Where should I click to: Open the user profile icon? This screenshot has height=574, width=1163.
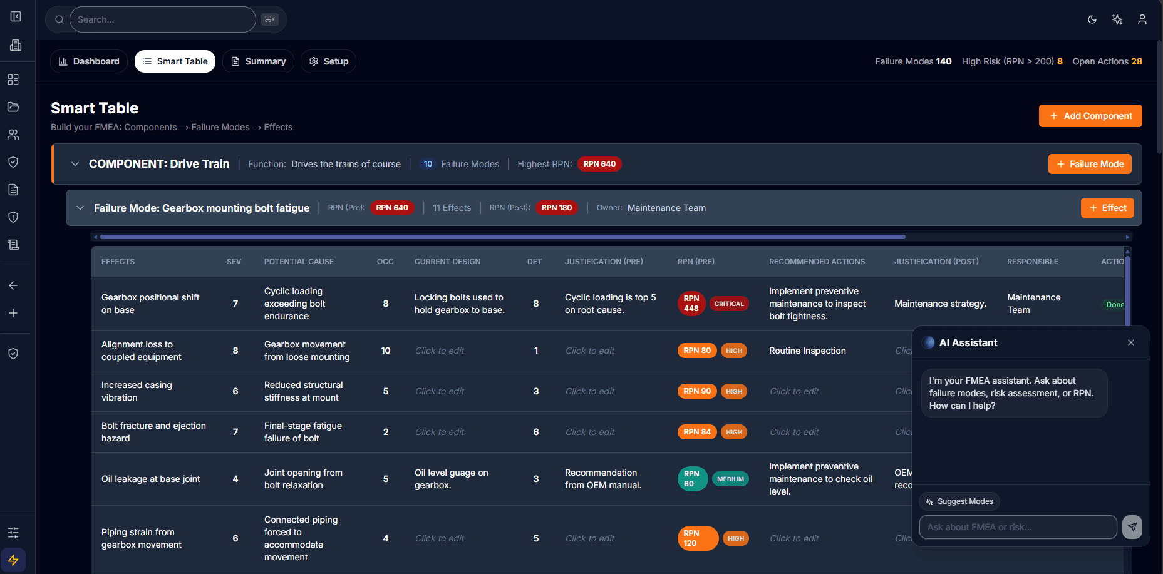coord(1142,19)
